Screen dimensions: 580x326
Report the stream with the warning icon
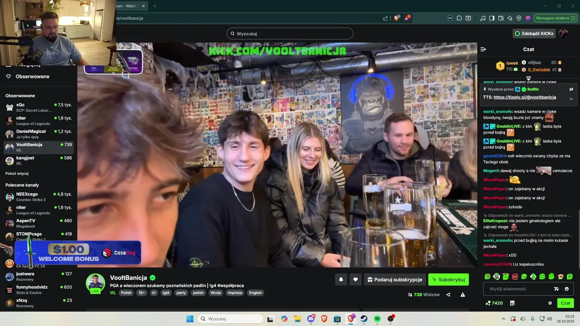[x=463, y=294]
